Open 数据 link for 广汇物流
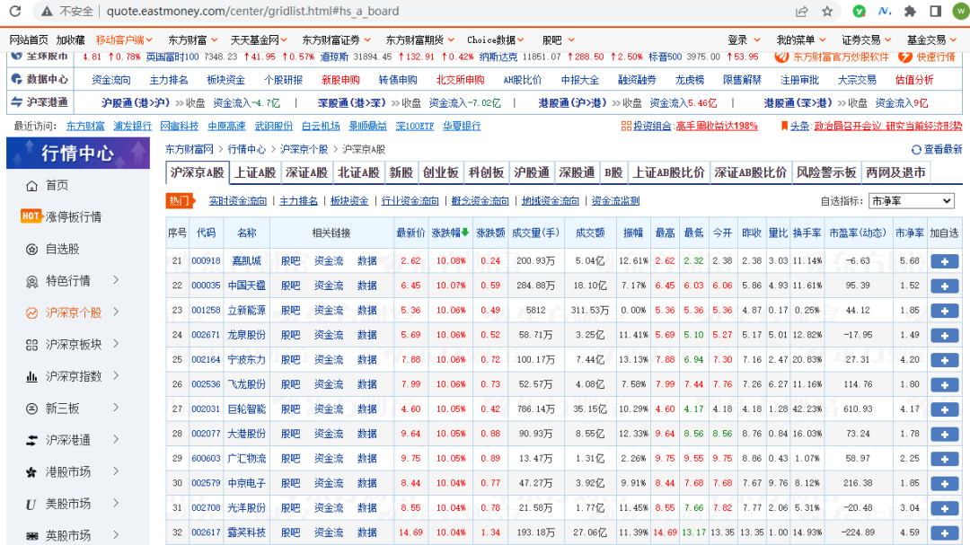Image resolution: width=970 pixels, height=545 pixels. point(366,459)
